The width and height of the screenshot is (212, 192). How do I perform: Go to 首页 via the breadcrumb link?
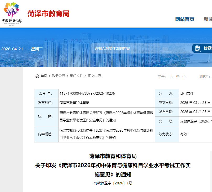click(x=44, y=76)
